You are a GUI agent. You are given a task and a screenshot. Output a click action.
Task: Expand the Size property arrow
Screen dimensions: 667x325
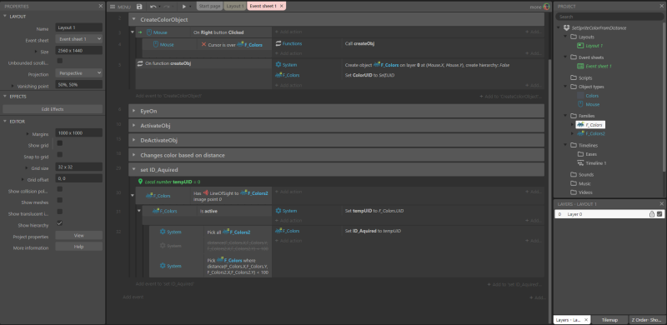pyautogui.click(x=37, y=51)
